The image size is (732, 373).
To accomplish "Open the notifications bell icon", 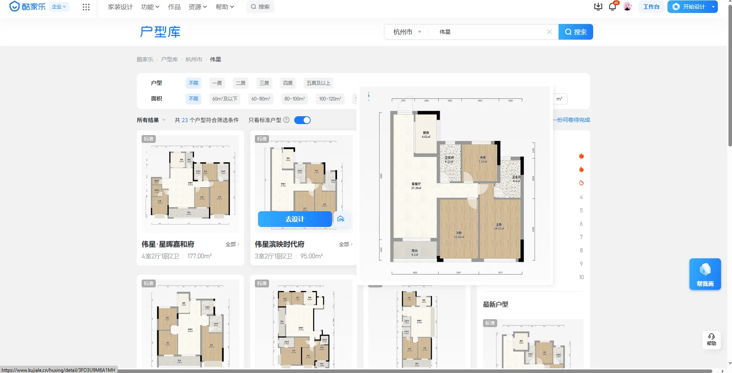I will [612, 7].
